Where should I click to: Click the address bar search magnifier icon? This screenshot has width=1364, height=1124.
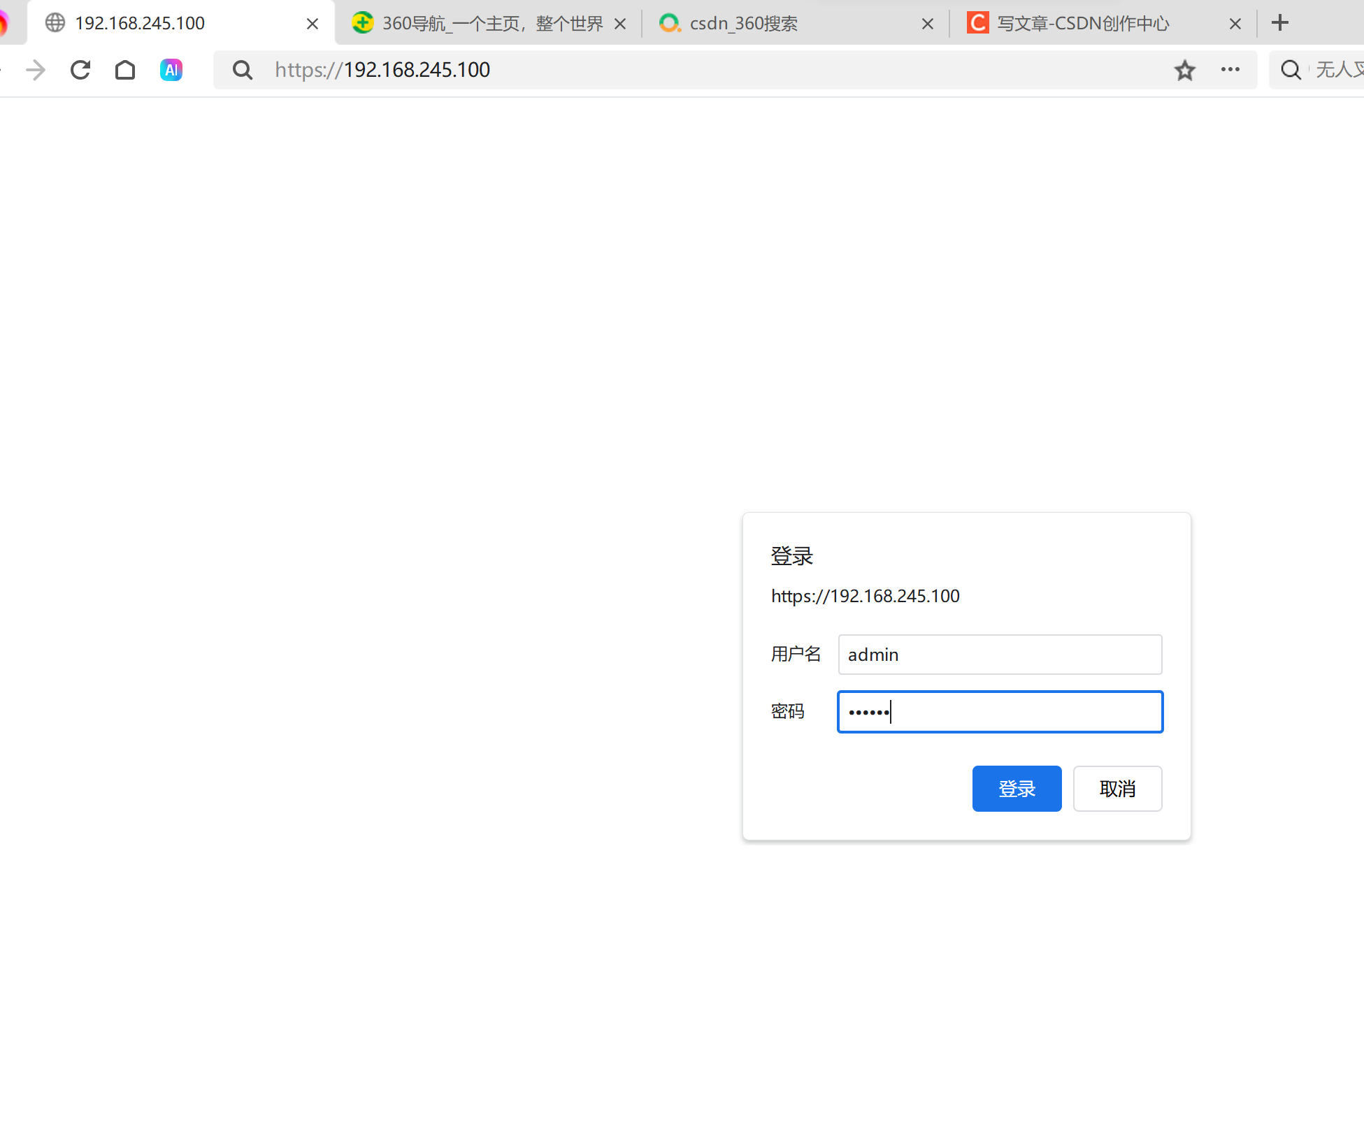(243, 70)
